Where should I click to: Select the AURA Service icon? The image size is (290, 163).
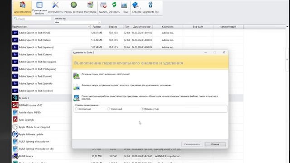click(15, 156)
